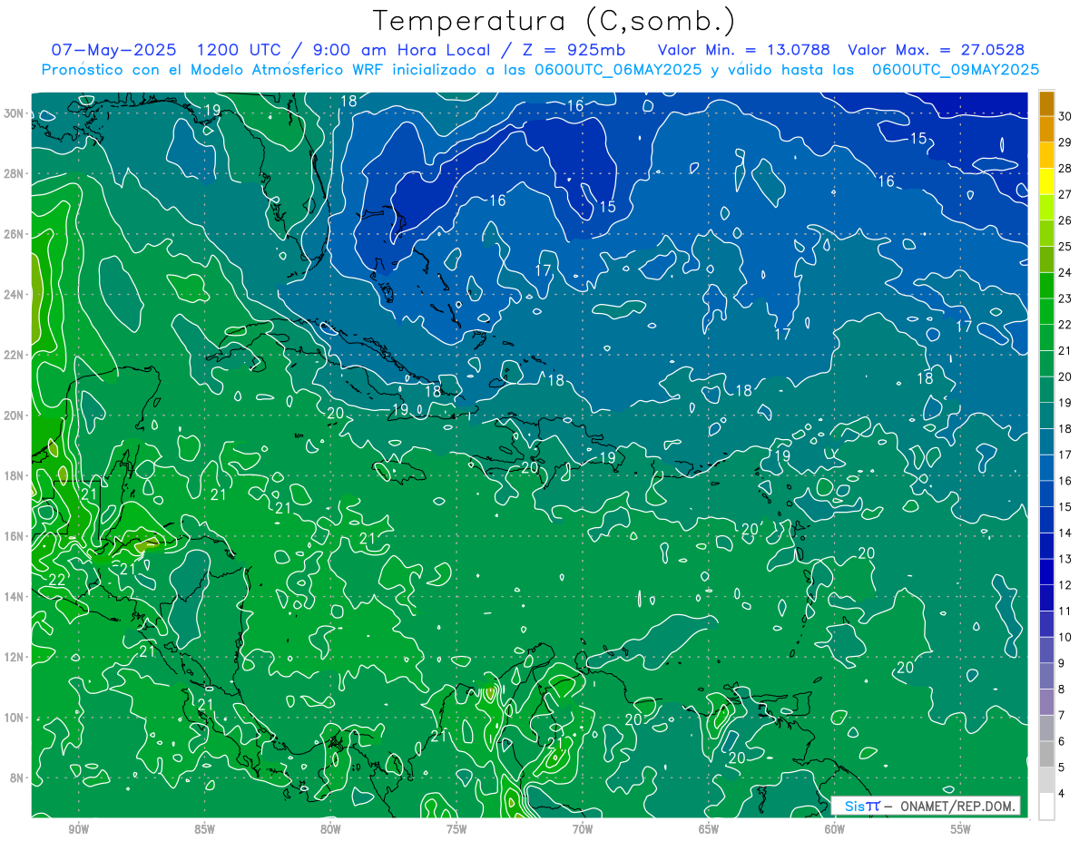Click the 55W longitude axis label

[x=961, y=829]
